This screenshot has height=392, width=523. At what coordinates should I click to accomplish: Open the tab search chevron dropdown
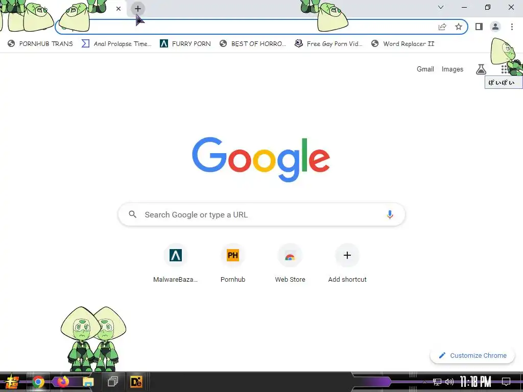[441, 7]
